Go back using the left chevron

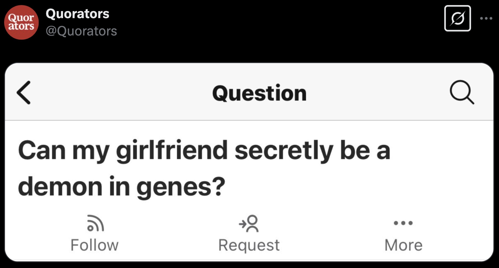[24, 92]
